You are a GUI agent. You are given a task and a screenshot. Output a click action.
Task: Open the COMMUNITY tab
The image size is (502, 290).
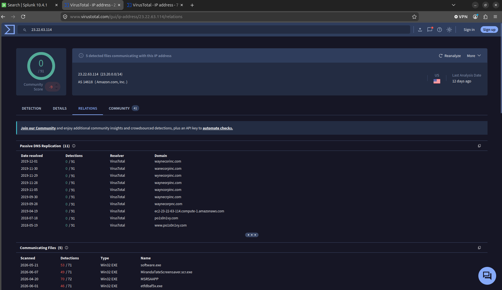(x=124, y=109)
